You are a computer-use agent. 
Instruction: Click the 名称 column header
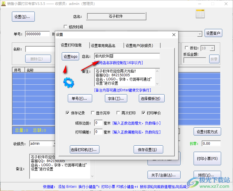(40, 70)
